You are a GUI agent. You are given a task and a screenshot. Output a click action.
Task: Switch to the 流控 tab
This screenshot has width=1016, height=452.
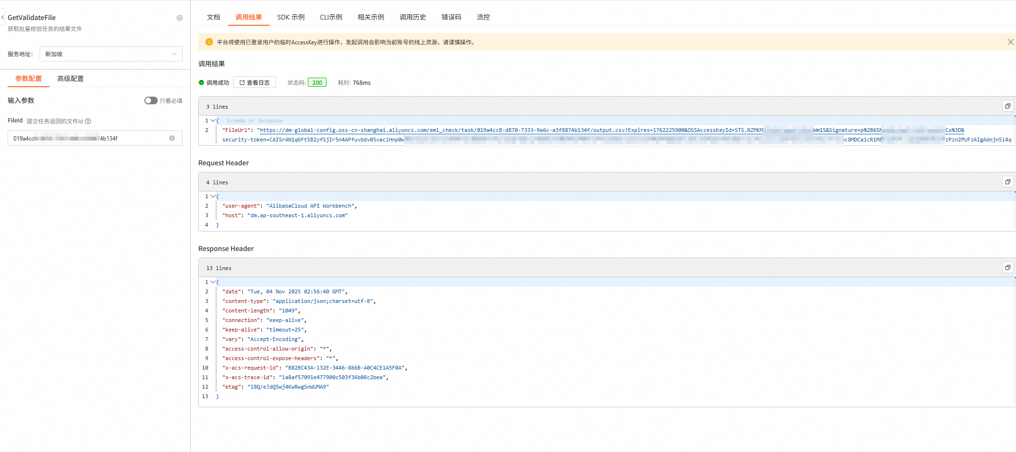pos(484,17)
